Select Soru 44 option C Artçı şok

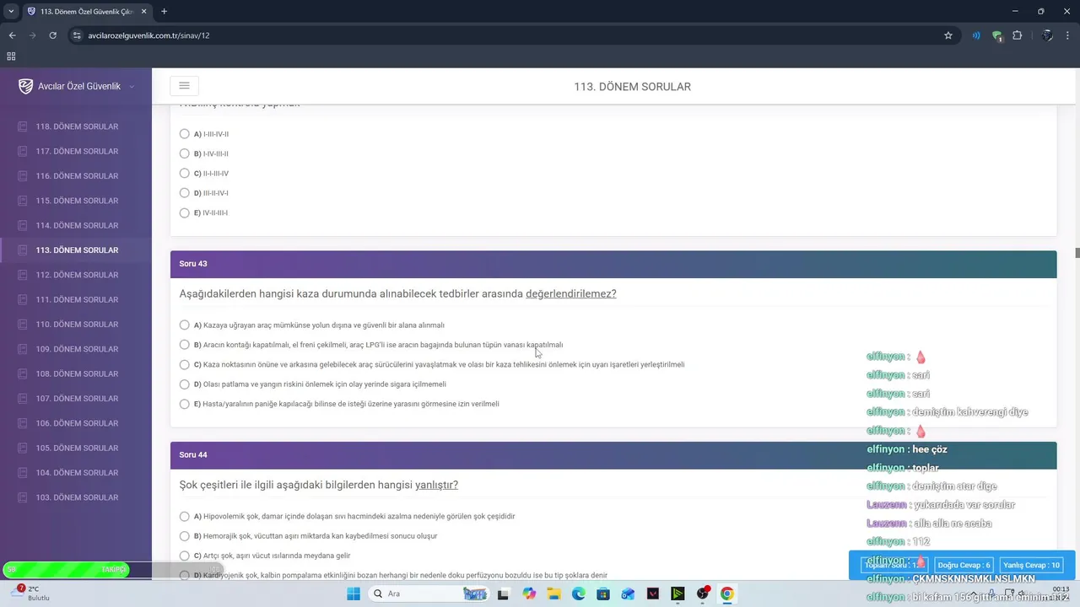185,556
